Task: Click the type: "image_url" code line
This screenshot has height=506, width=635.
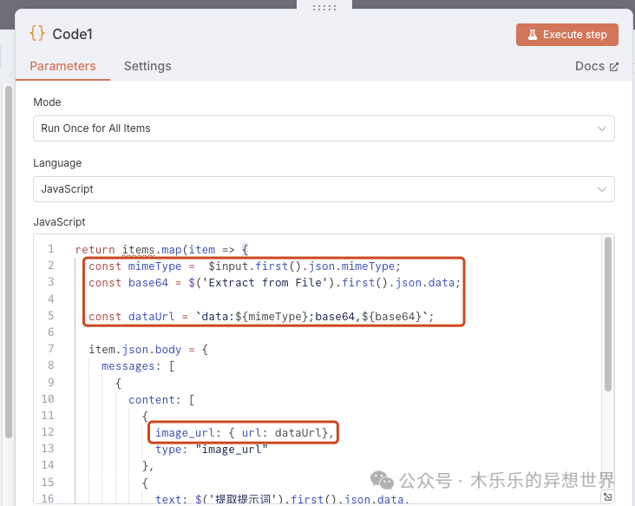Action: click(212, 450)
